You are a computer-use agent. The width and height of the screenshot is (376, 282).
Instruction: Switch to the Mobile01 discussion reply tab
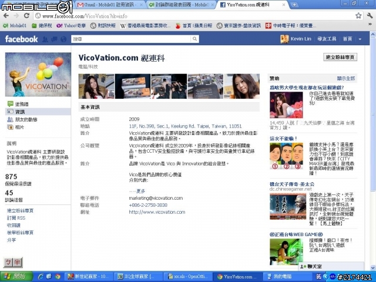181,5
